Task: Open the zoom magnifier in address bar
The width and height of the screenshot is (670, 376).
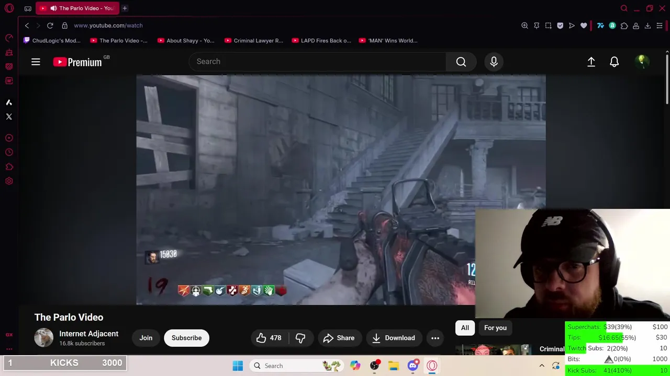Action: pyautogui.click(x=524, y=26)
